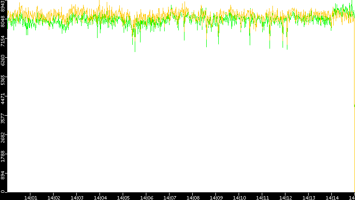355x200 pixels.
Task: Click the green dip just after 14:12
Action: tap(287, 43)
